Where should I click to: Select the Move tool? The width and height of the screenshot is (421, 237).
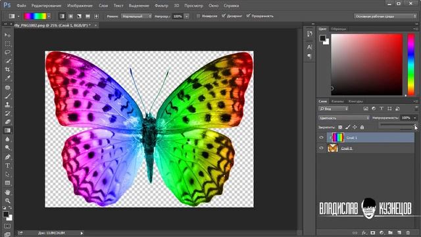7,35
